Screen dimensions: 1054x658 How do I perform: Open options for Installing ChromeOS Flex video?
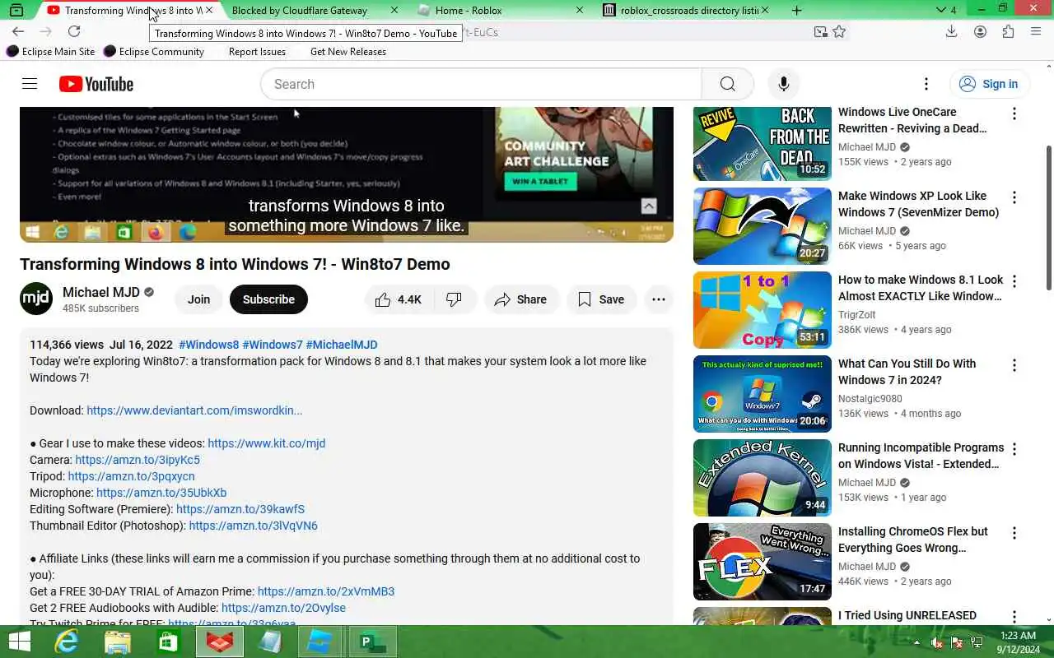pos(1014,533)
